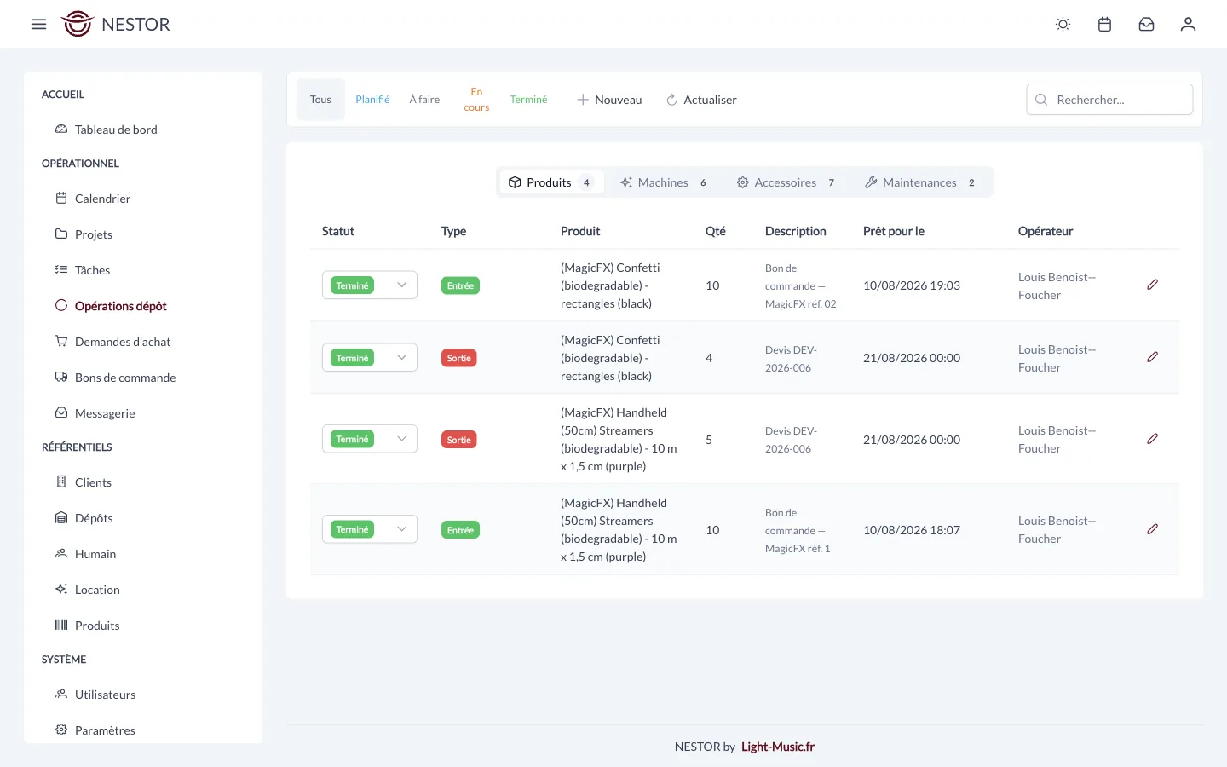Screen dimensions: 1227x767
Task: Click the Actualiser button
Action: (701, 100)
